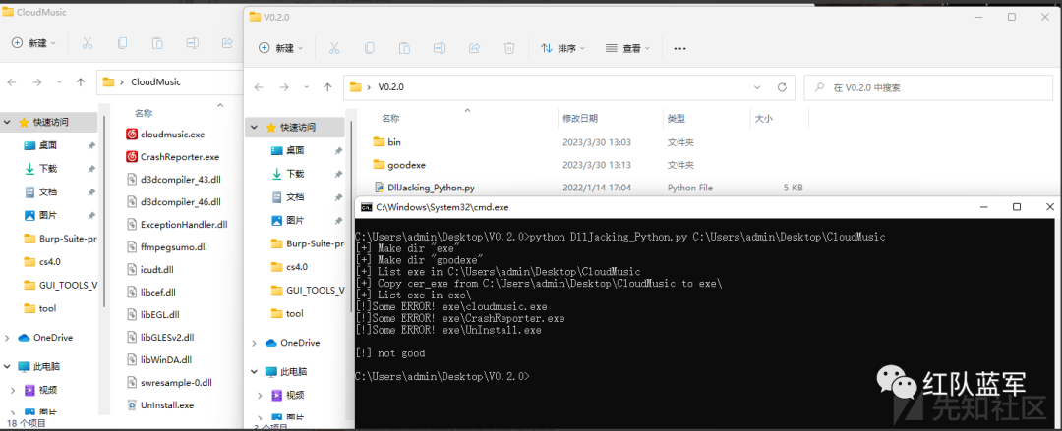Screen dimensions: 1062x431
Task: Open address bar history dropdown in V0.2.0
Action: click(x=757, y=87)
